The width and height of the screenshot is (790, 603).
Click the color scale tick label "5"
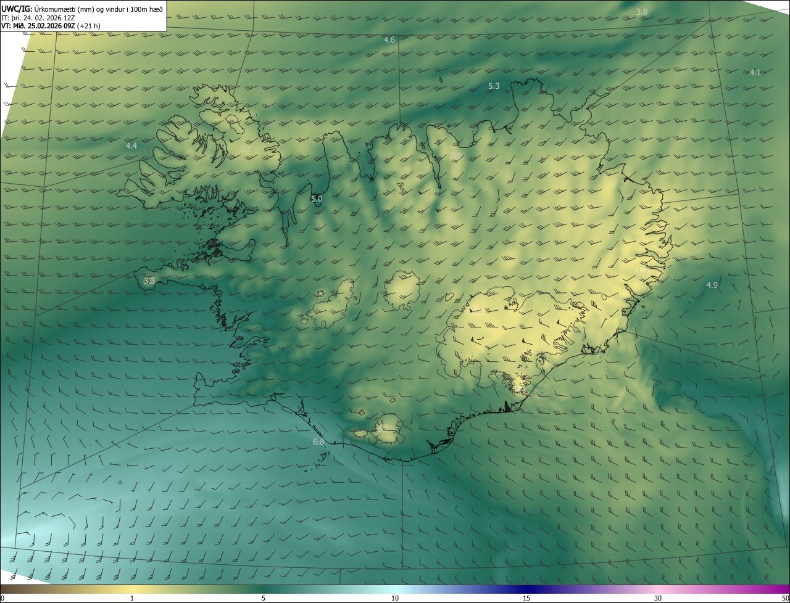tap(264, 598)
